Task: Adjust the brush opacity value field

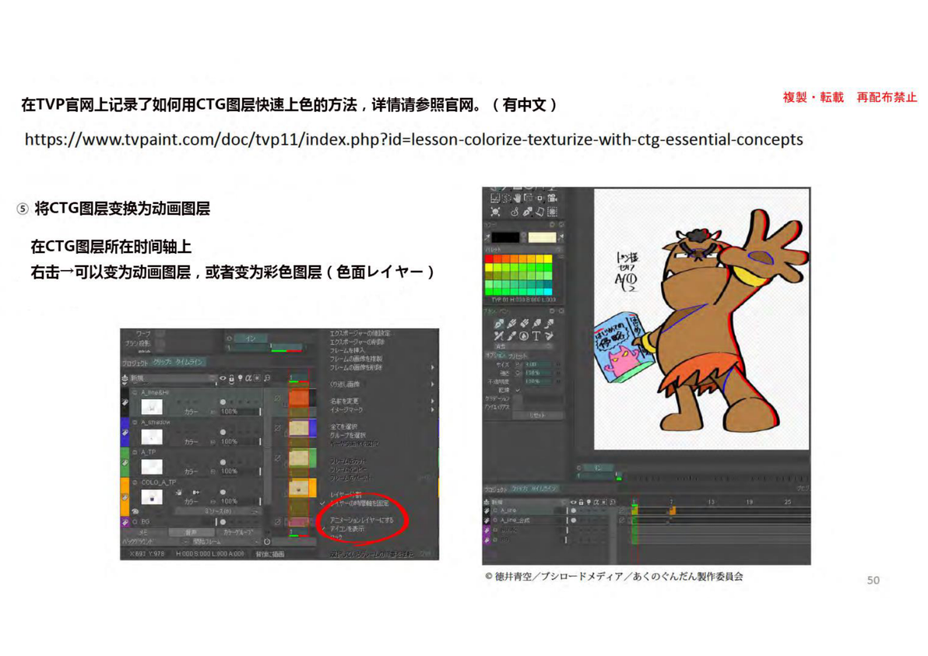Action: coord(539,381)
